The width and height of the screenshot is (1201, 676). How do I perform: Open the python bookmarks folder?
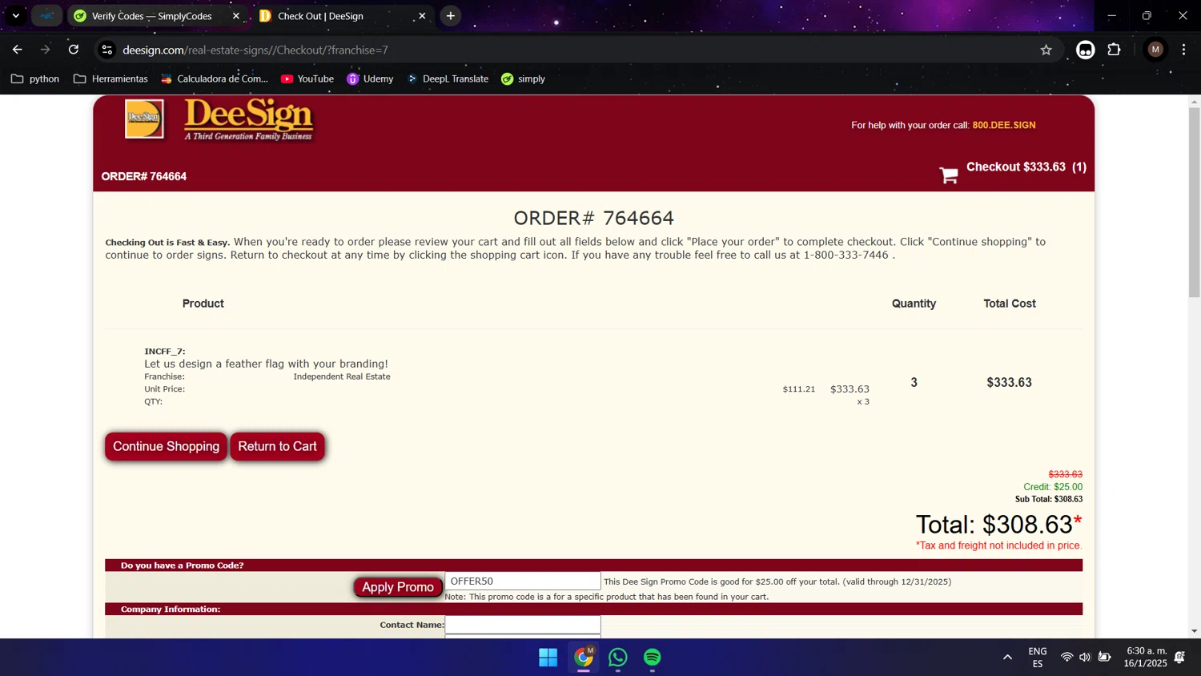(35, 78)
